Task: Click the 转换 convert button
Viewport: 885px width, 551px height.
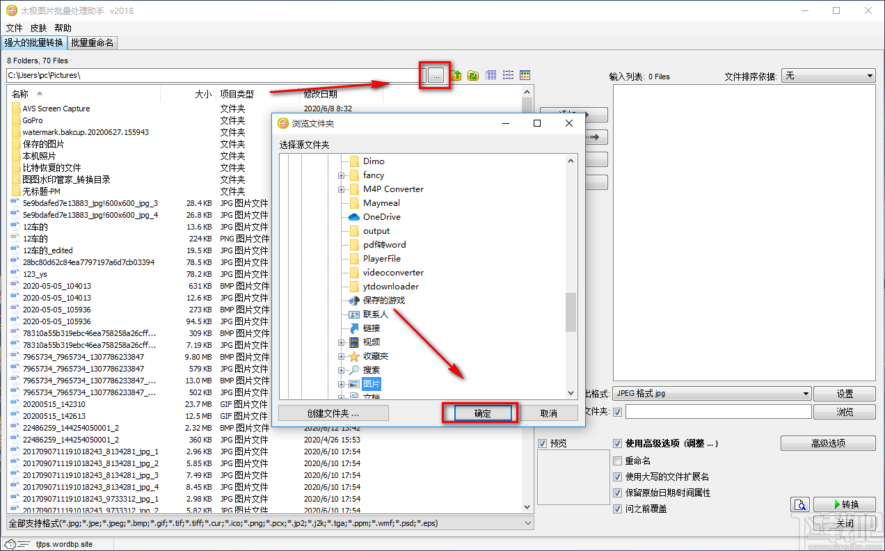Action: (x=845, y=505)
